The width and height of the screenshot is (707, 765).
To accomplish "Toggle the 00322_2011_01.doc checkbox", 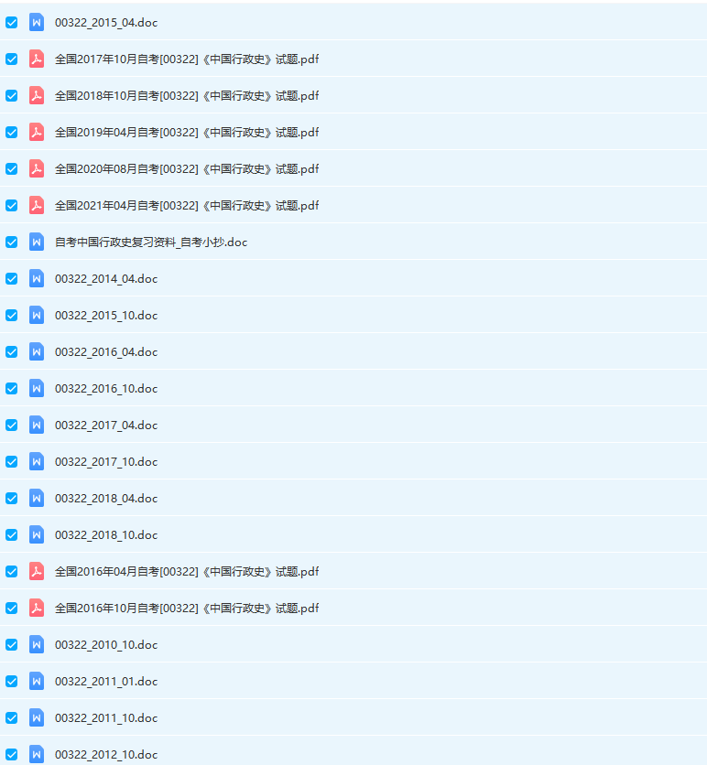I will point(12,681).
